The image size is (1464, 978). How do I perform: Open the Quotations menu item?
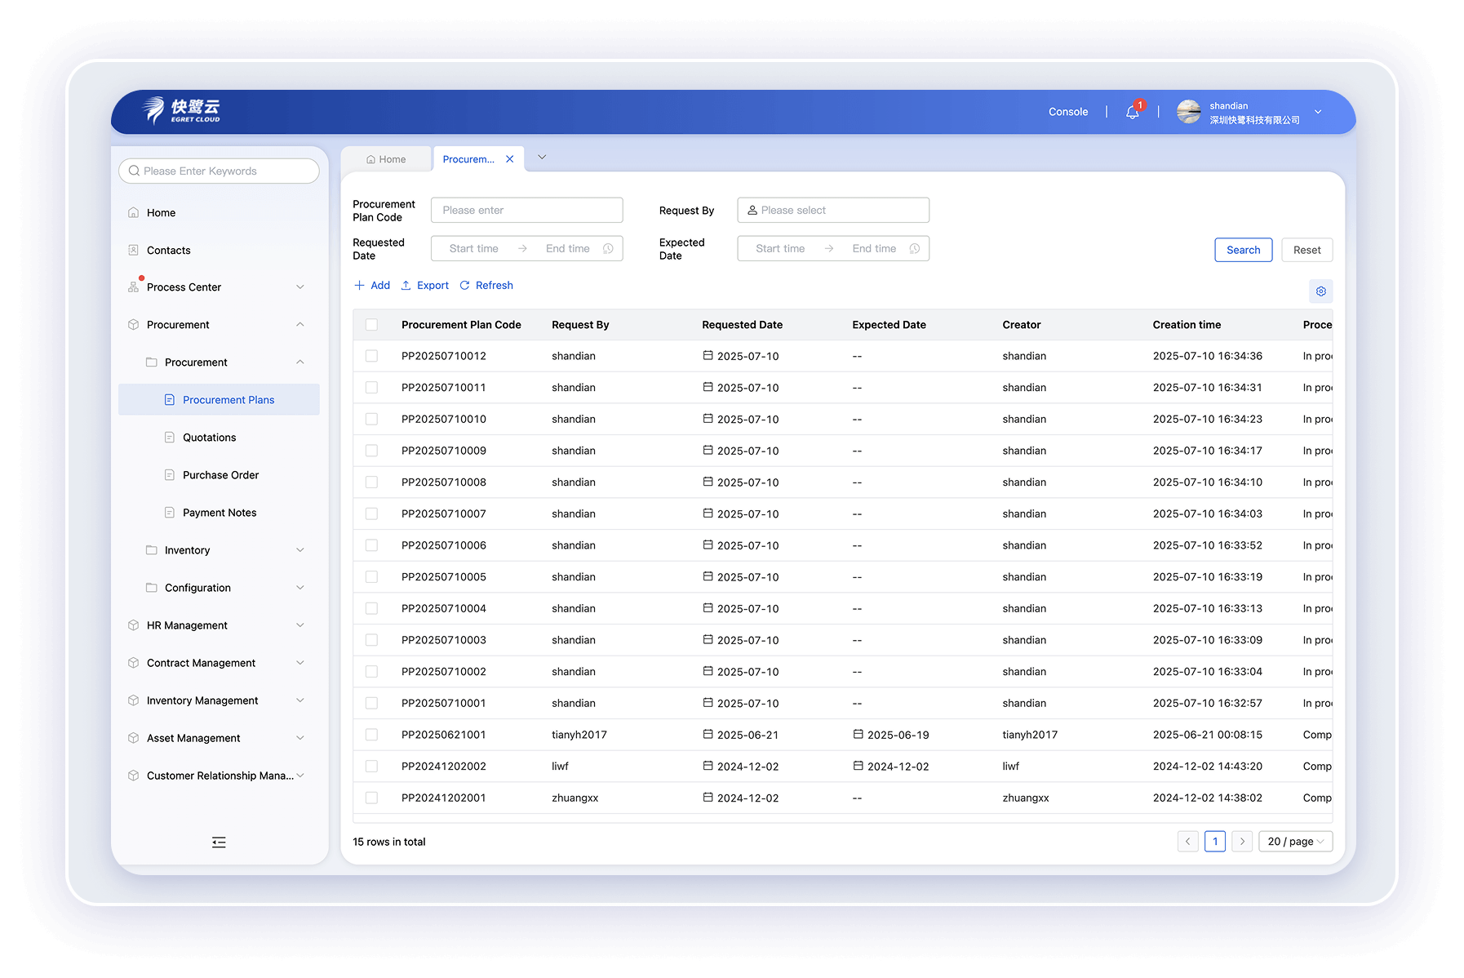pos(209,437)
